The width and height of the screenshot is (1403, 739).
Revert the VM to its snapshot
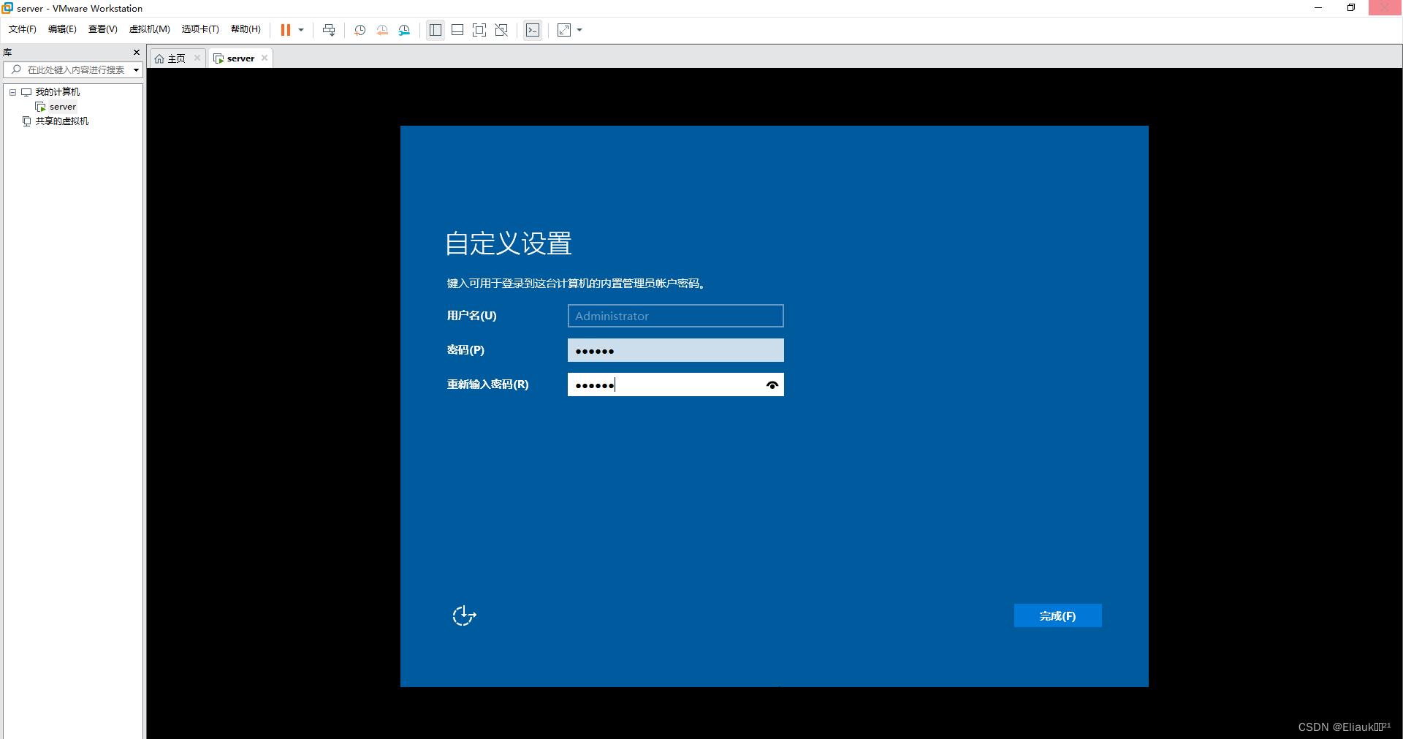(x=381, y=30)
